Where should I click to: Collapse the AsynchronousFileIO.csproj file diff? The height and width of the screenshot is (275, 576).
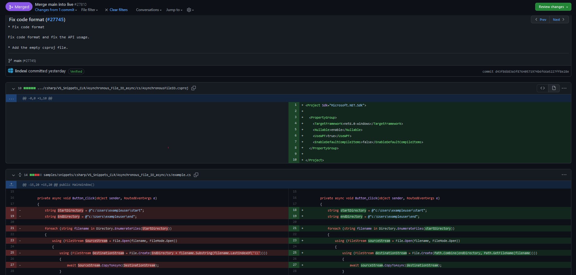[x=13, y=89]
